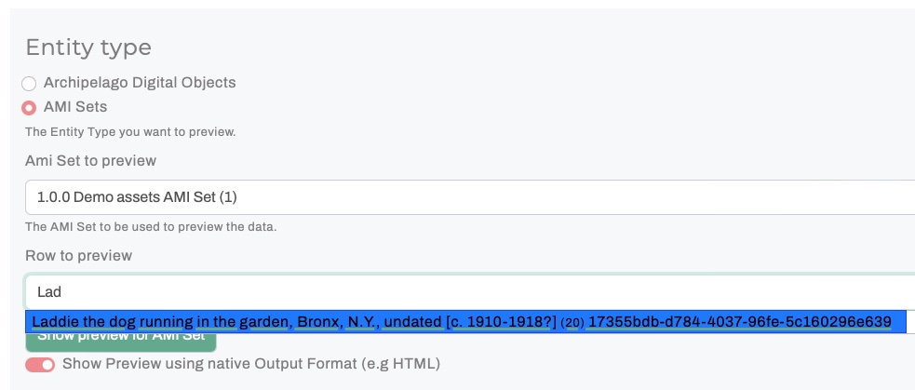Toggle the native Output Format preview switch

coord(40,364)
